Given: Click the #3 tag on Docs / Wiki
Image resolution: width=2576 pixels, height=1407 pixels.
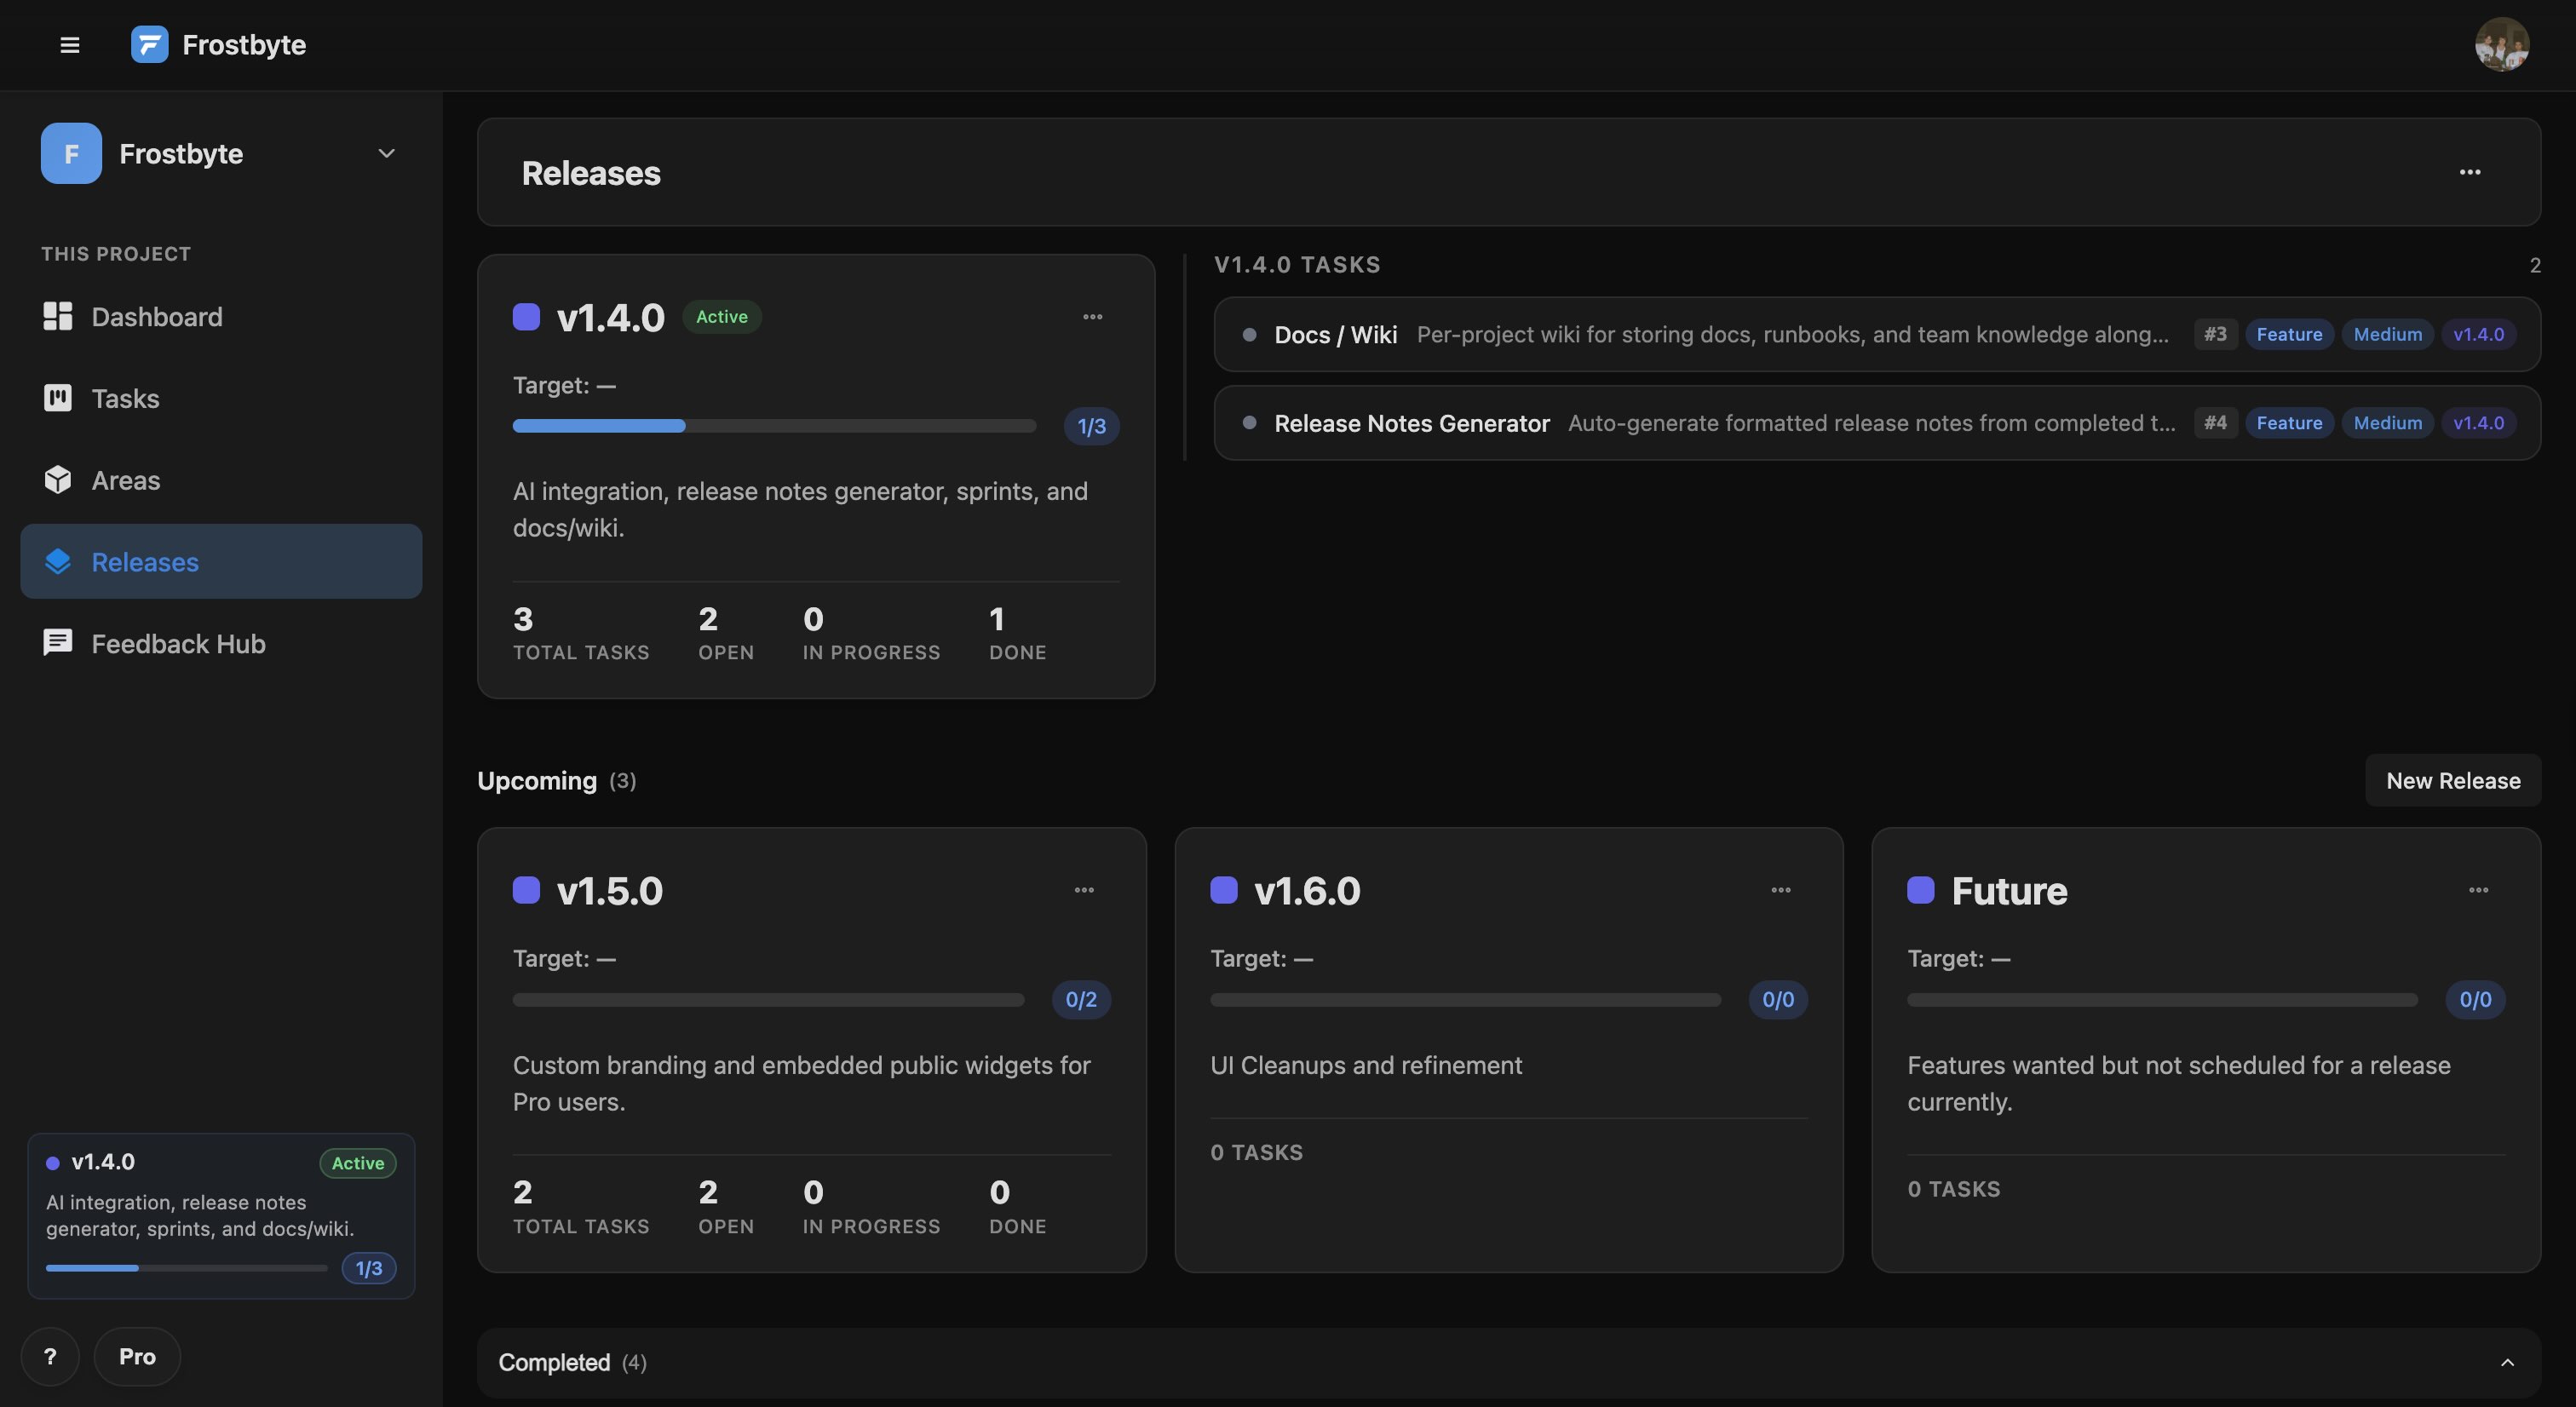Looking at the screenshot, I should click(x=2215, y=334).
